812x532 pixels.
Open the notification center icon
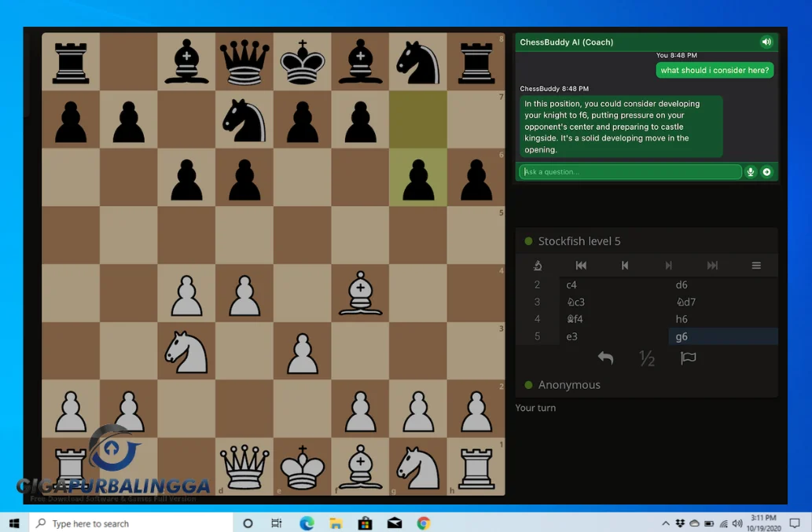(x=795, y=523)
